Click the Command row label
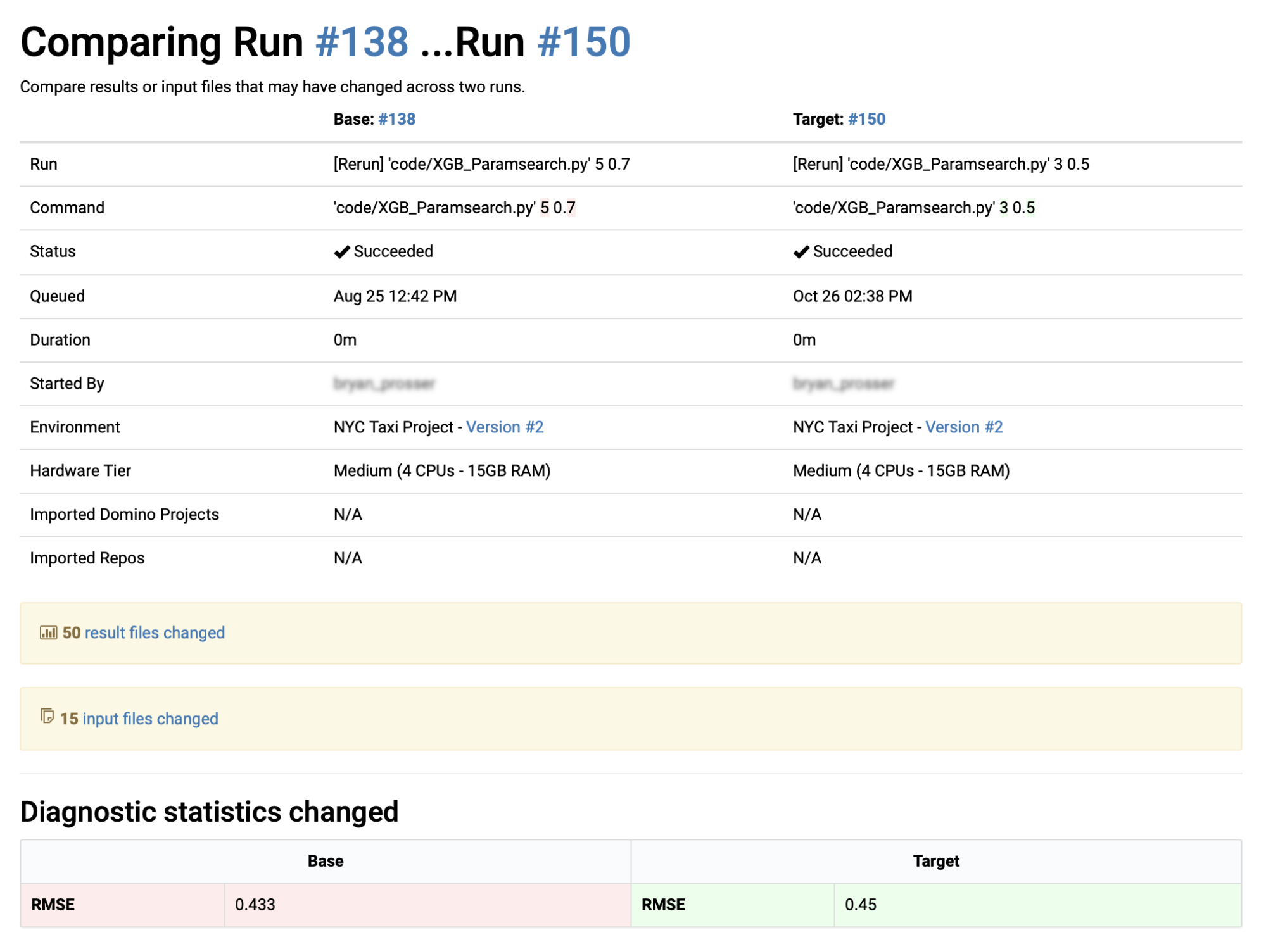 [67, 208]
